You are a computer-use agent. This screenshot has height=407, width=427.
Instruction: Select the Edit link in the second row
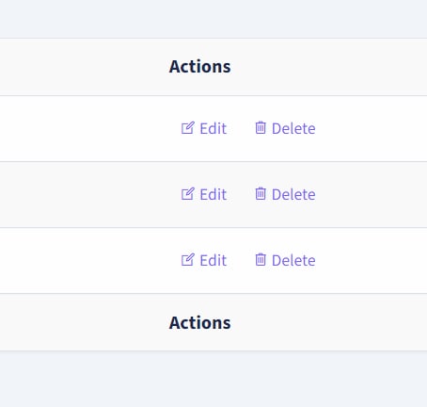[204, 194]
